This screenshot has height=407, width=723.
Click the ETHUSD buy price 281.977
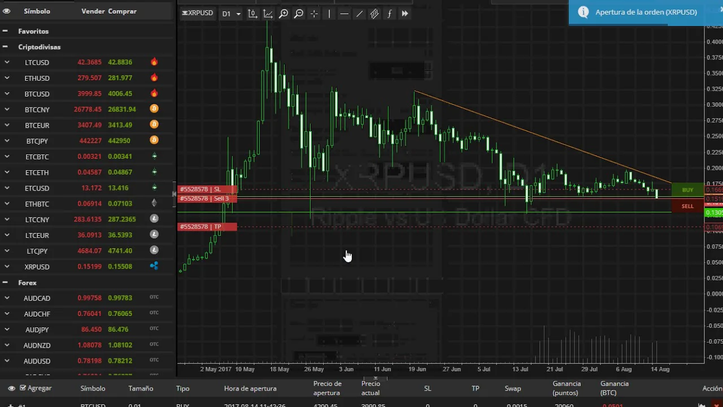(120, 78)
